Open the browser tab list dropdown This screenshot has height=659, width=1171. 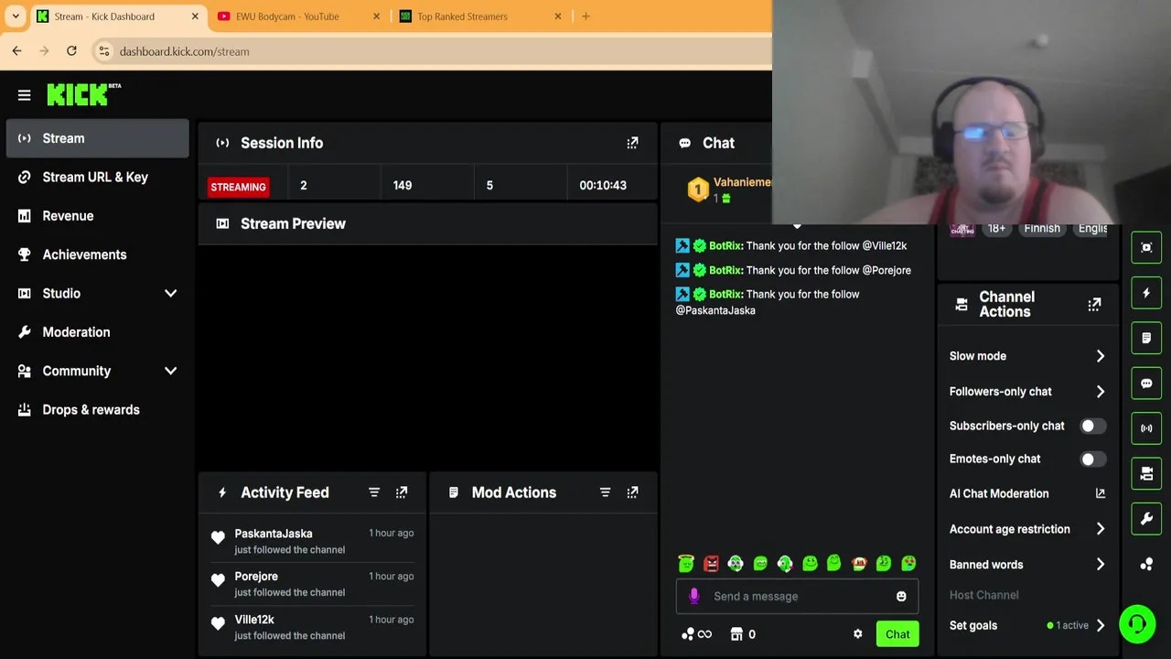tap(16, 16)
